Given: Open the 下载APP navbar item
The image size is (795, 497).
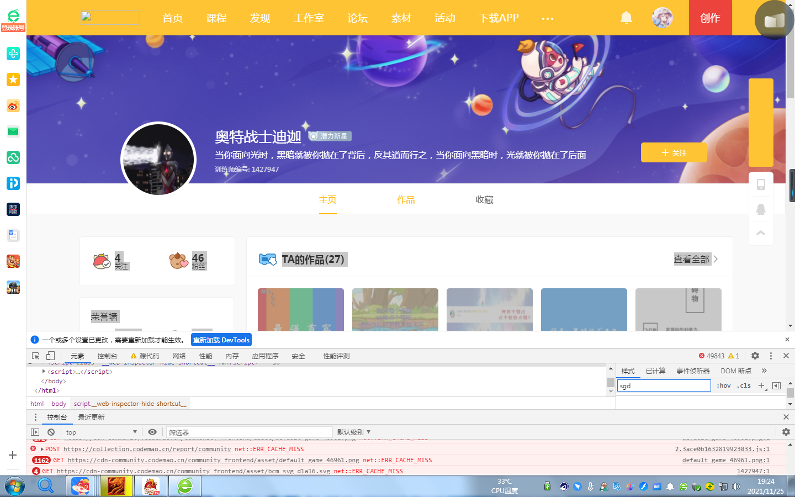Looking at the screenshot, I should [499, 18].
